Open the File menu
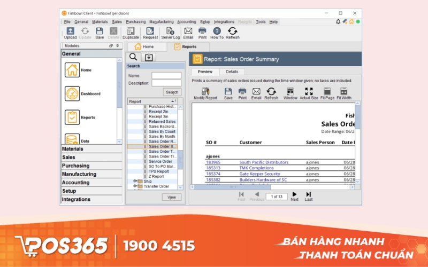 point(67,22)
